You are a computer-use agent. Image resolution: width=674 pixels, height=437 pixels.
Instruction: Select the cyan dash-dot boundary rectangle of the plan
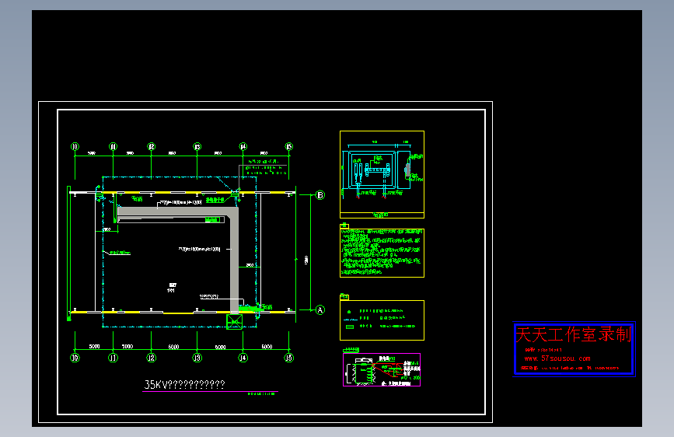coord(180,252)
